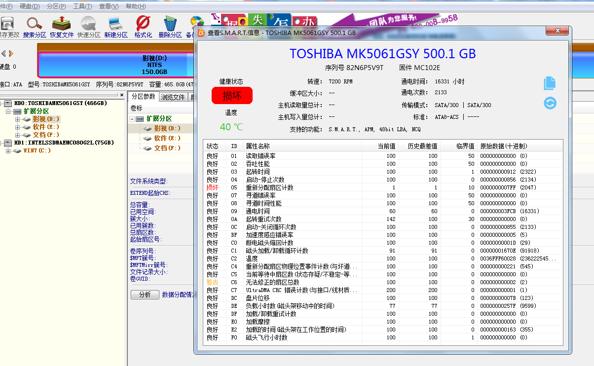Image resolution: width=594 pixels, height=366 pixels.
Task: Click the HD1 Intel SSD disk icon
Action: tap(8, 143)
